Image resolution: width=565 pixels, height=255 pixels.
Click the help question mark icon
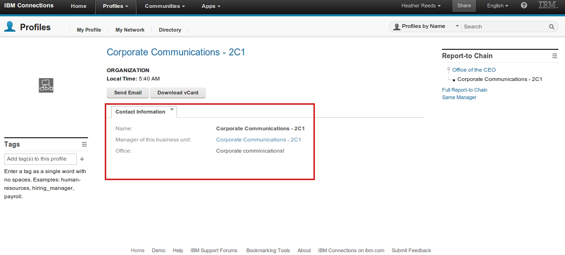(x=524, y=6)
